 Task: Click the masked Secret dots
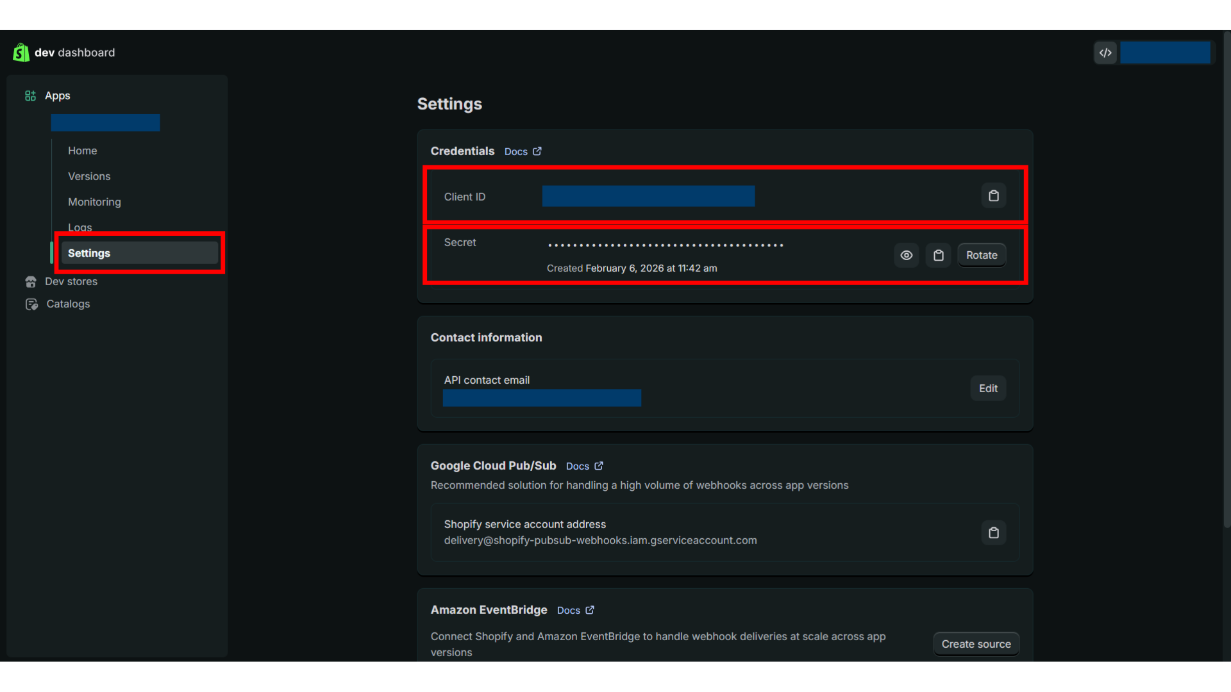pos(666,245)
